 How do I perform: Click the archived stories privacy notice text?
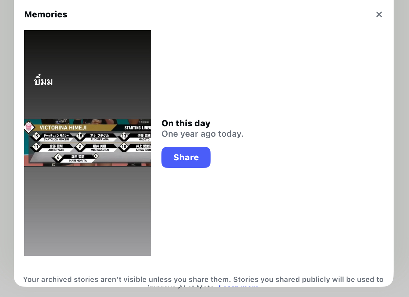tap(203, 283)
